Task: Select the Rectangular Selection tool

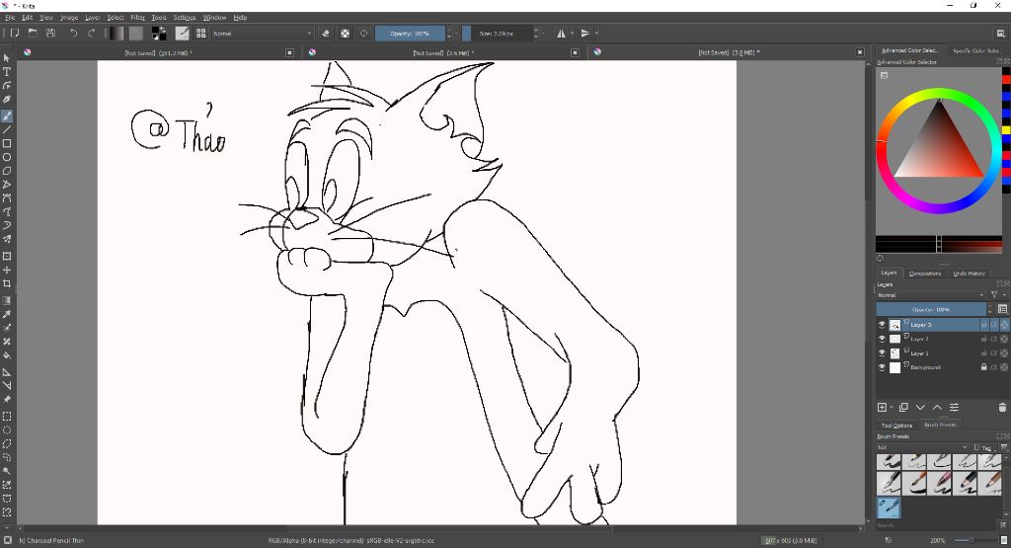Action: coord(7,417)
